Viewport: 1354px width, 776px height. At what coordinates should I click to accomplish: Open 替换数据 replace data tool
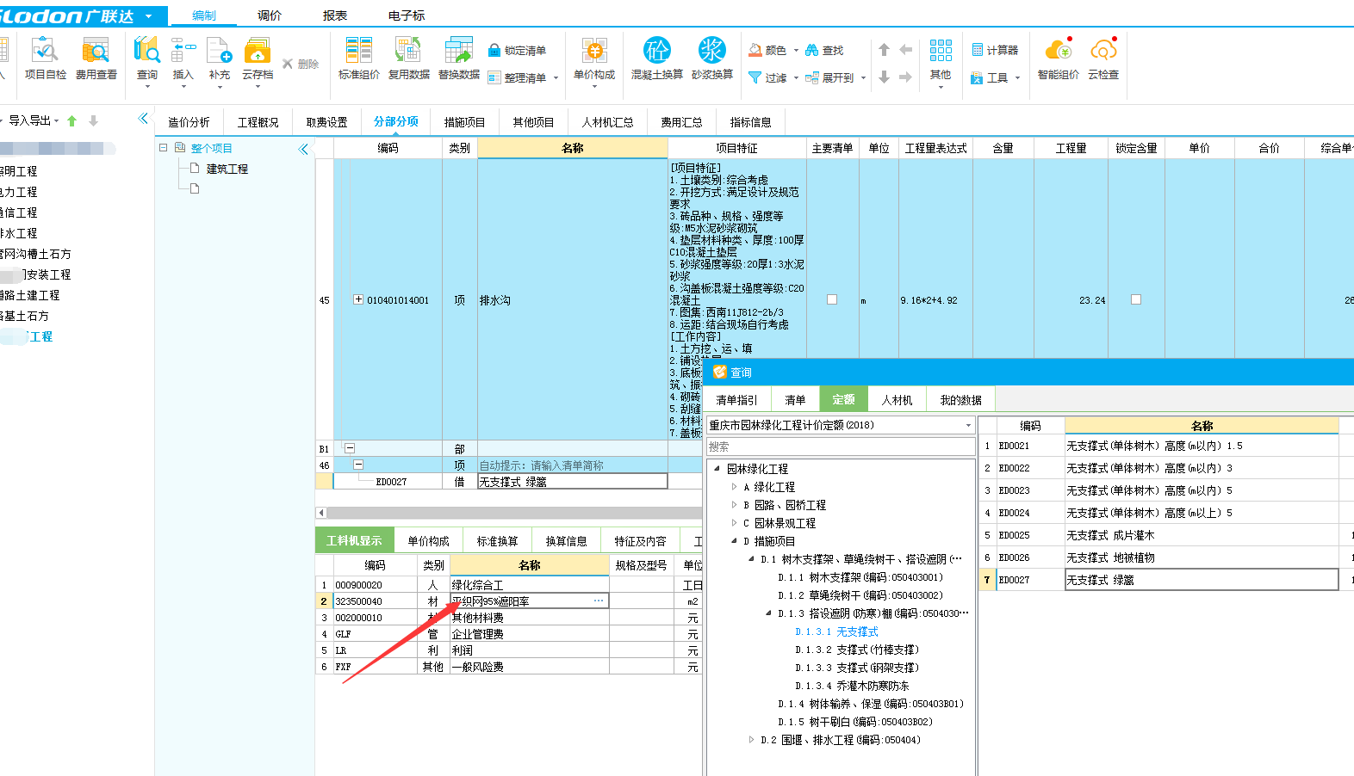point(458,59)
